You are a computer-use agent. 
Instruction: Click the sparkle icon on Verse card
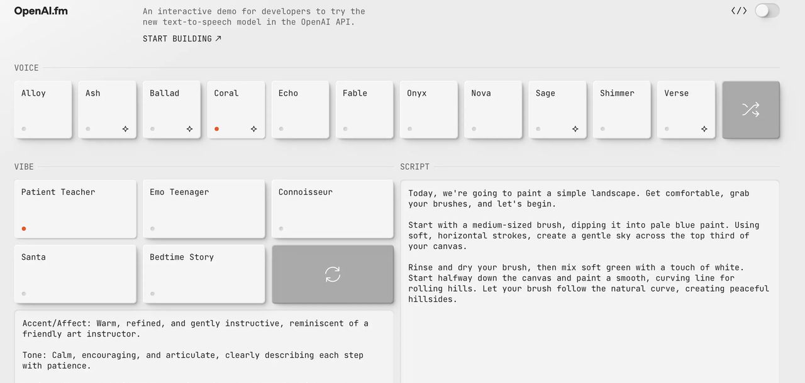point(704,129)
